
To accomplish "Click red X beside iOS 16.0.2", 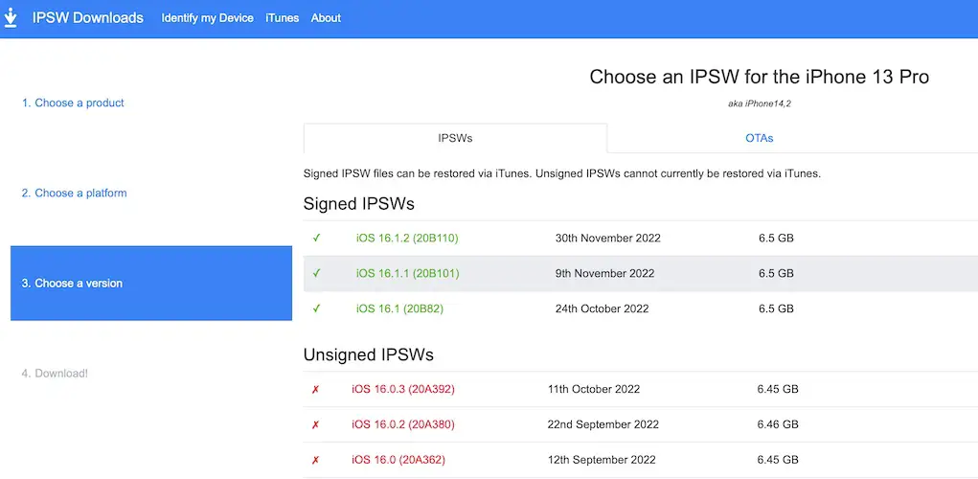I will pos(315,424).
